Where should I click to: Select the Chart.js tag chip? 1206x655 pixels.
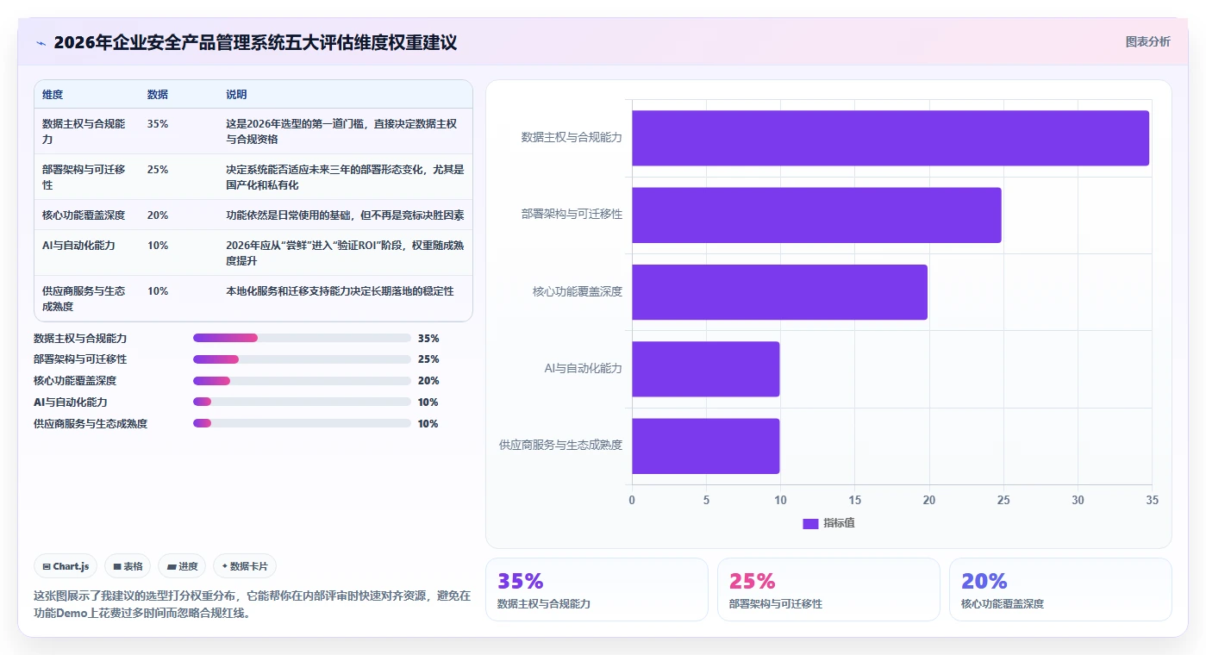click(x=66, y=566)
